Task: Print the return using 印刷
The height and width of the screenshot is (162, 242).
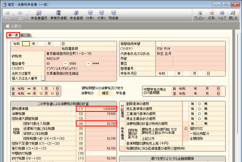Action: (x=211, y=15)
